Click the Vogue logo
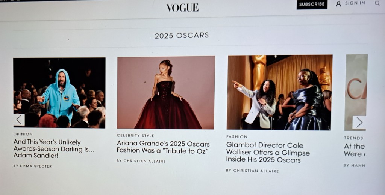Viewport: 385px width, 195px height. click(182, 7)
